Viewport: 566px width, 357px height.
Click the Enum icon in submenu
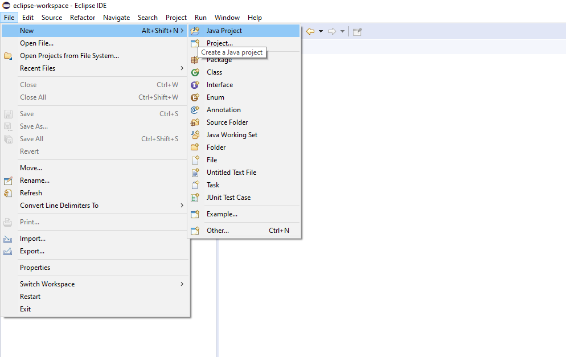click(195, 97)
